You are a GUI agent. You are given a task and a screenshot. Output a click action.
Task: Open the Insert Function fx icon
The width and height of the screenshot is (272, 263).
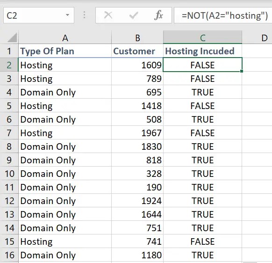[x=158, y=15]
